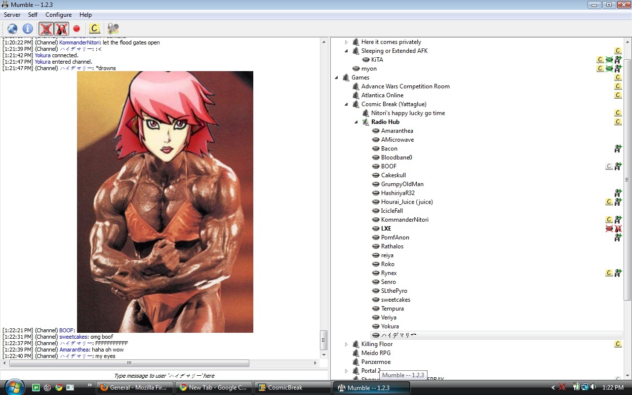Click the comment icon next to Hourai_Juice
The image size is (632, 395).
coord(609,202)
